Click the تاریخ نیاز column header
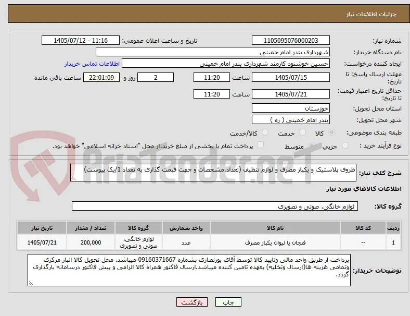Viewport: 410px width, 316px height. [42, 228]
